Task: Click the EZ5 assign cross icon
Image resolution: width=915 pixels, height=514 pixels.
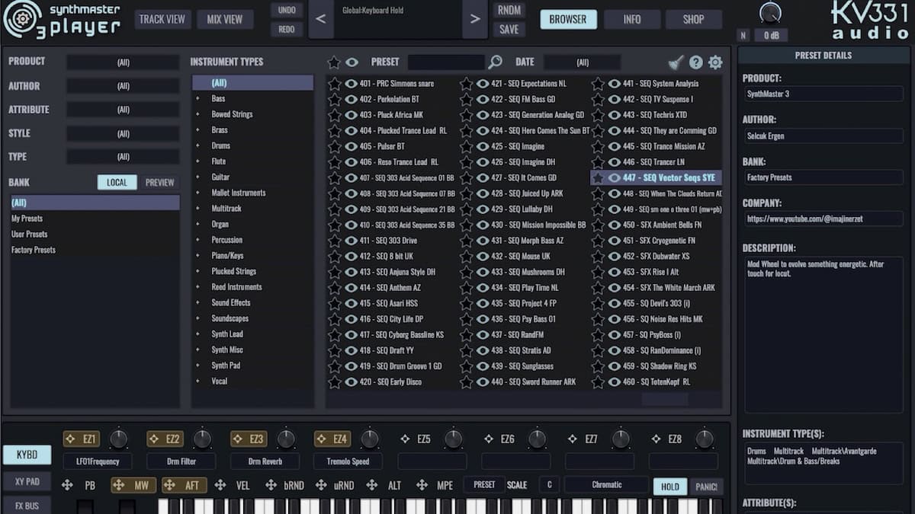Action: pos(405,439)
